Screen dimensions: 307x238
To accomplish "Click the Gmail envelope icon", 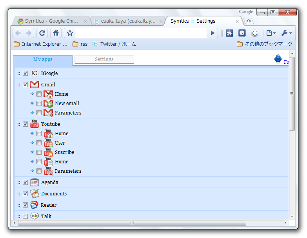I will 35,84.
